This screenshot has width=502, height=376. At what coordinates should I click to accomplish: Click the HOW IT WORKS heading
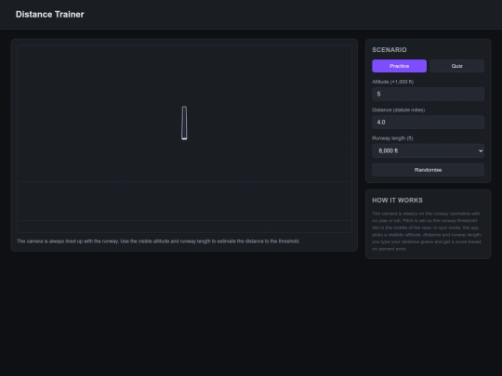click(397, 201)
